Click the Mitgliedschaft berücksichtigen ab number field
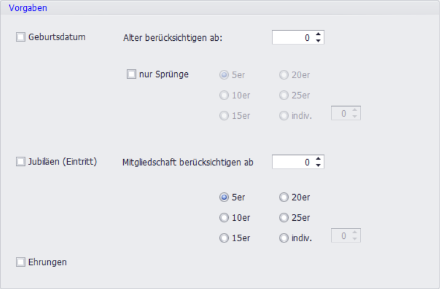Screen dimensions: 440x289 coord(292,162)
